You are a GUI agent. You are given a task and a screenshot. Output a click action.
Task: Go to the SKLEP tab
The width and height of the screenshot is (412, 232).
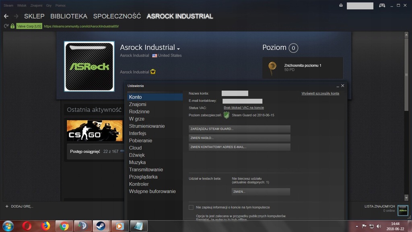[x=34, y=16]
